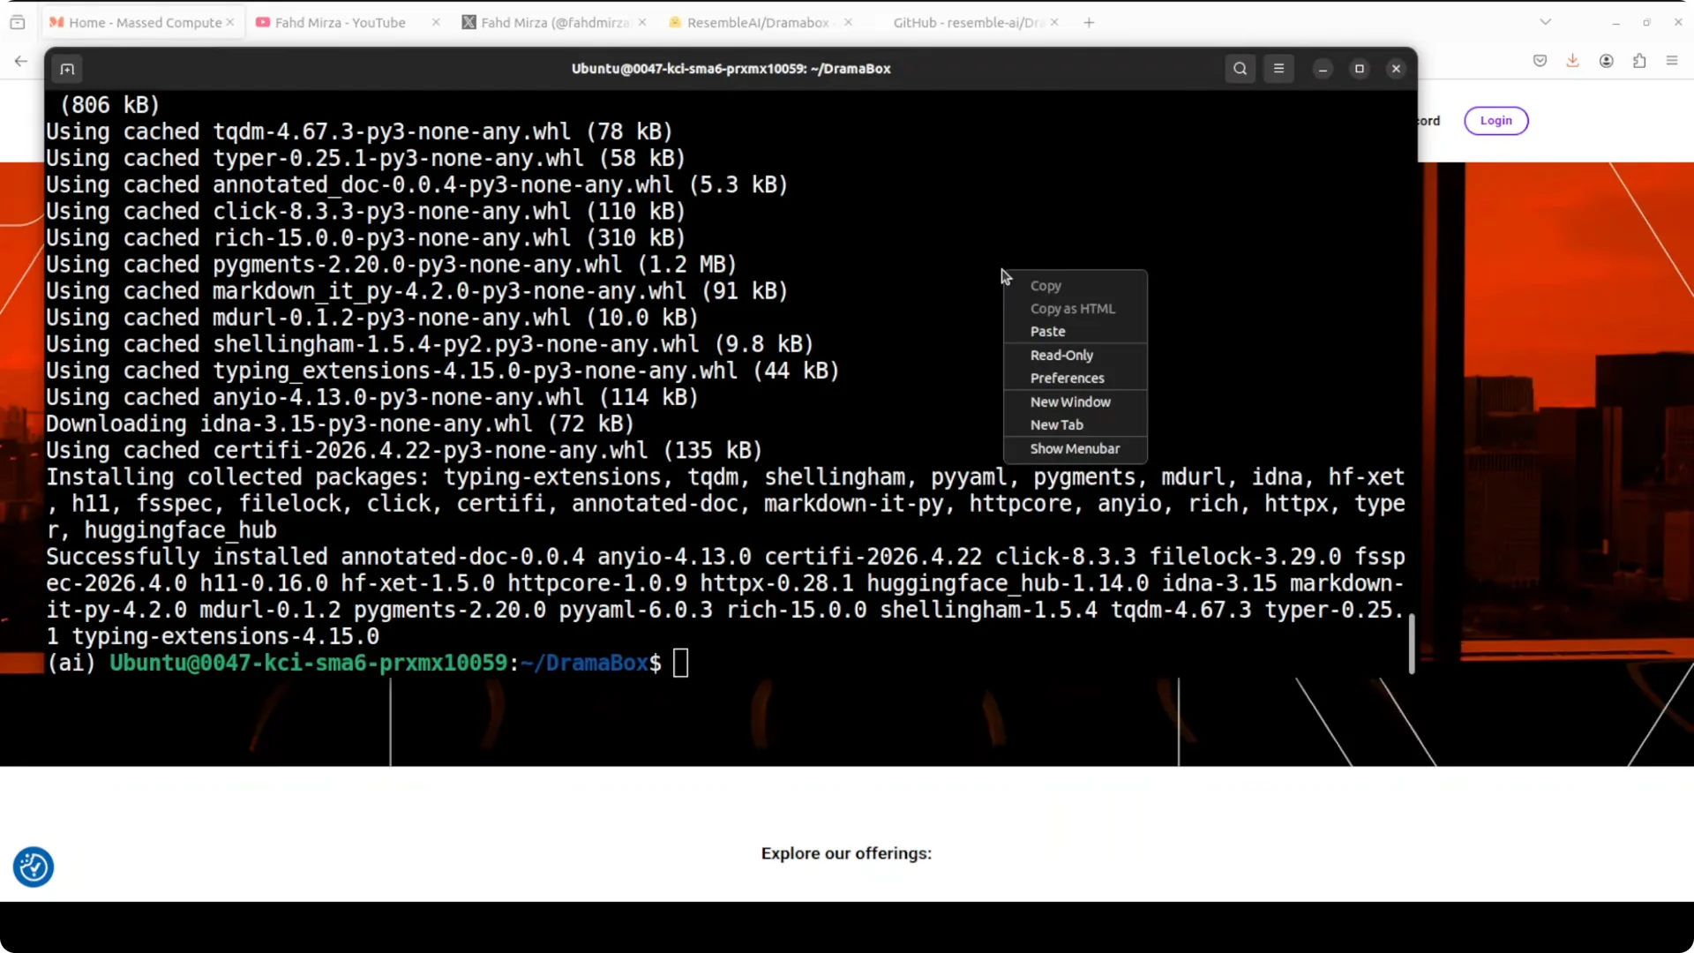Click the tqdm-4.67.3 cached line
Screen dimensions: 1694x953
point(359,131)
